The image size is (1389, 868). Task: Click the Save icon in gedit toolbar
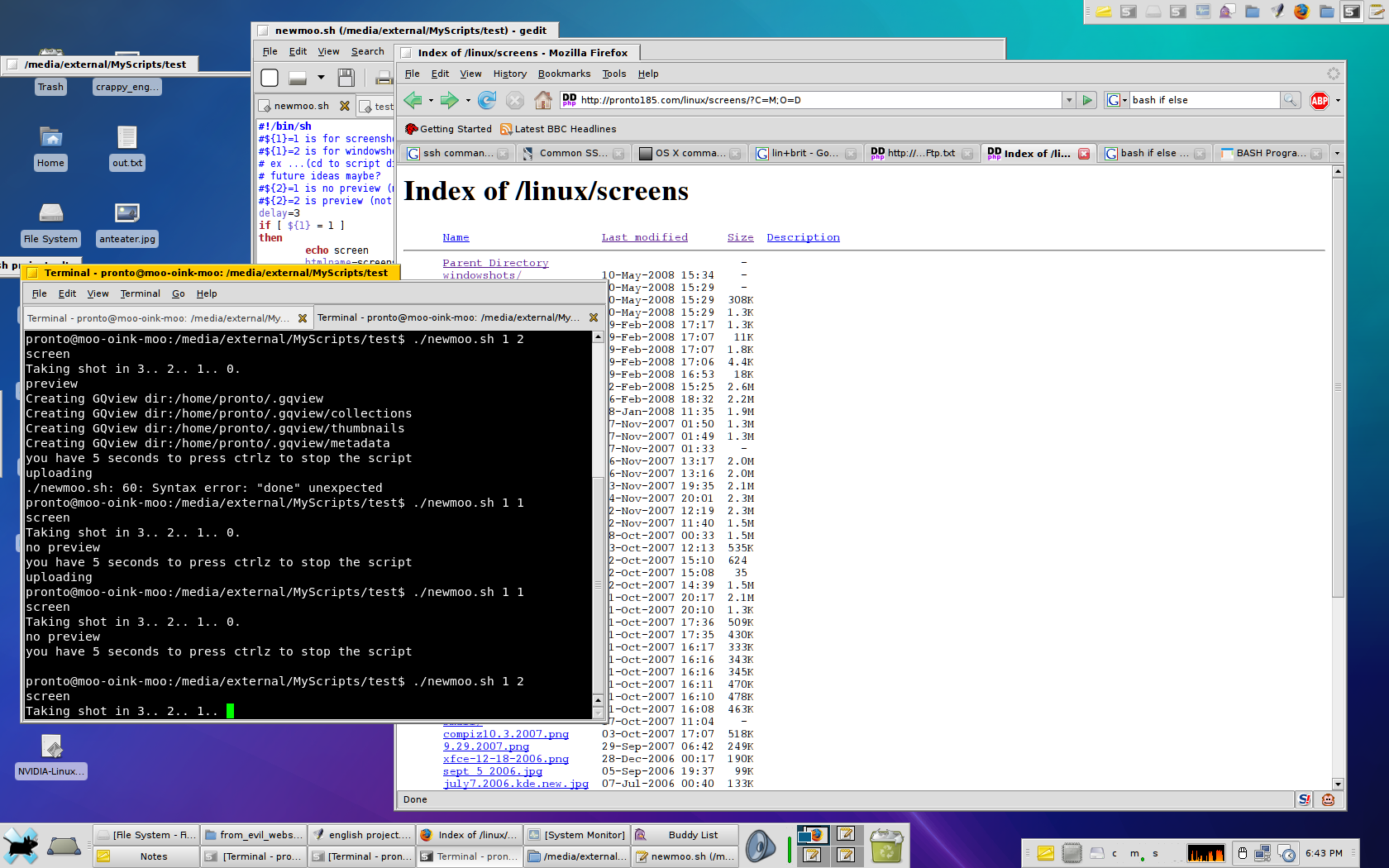346,78
